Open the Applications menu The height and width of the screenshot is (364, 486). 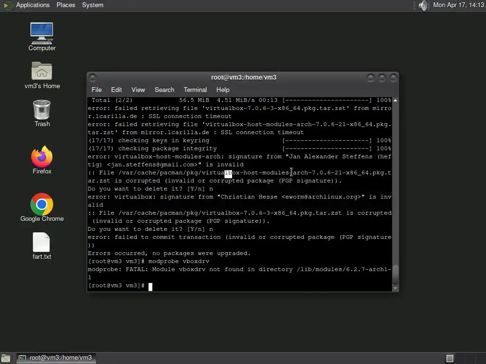click(x=33, y=5)
